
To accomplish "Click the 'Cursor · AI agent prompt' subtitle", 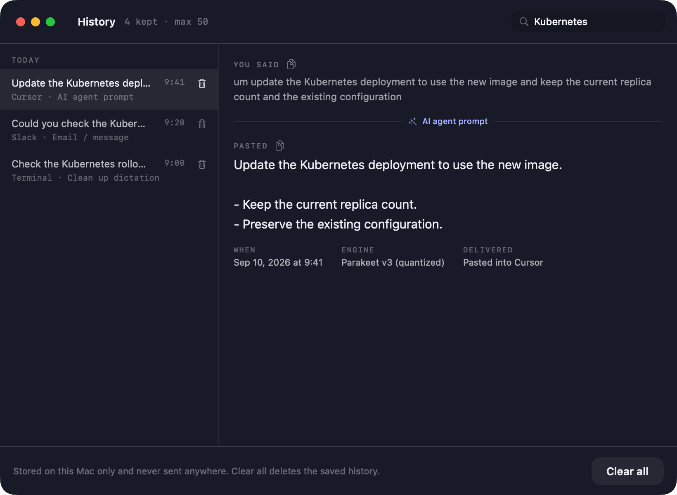I will (x=73, y=97).
